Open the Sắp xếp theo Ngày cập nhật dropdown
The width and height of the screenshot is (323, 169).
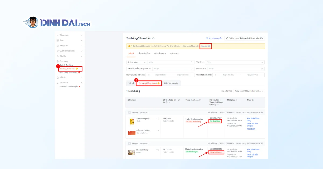coord(249,91)
